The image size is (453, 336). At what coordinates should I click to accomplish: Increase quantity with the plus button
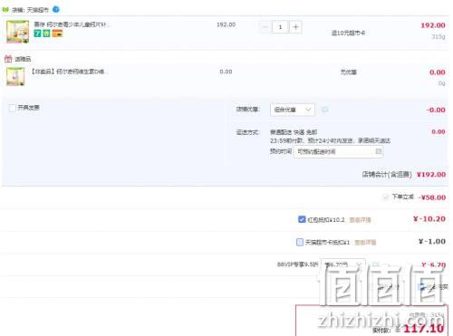295,27
